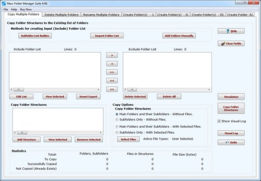The height and width of the screenshot is (181, 261).
Task: Open the Visual Log button
Action: [231, 133]
